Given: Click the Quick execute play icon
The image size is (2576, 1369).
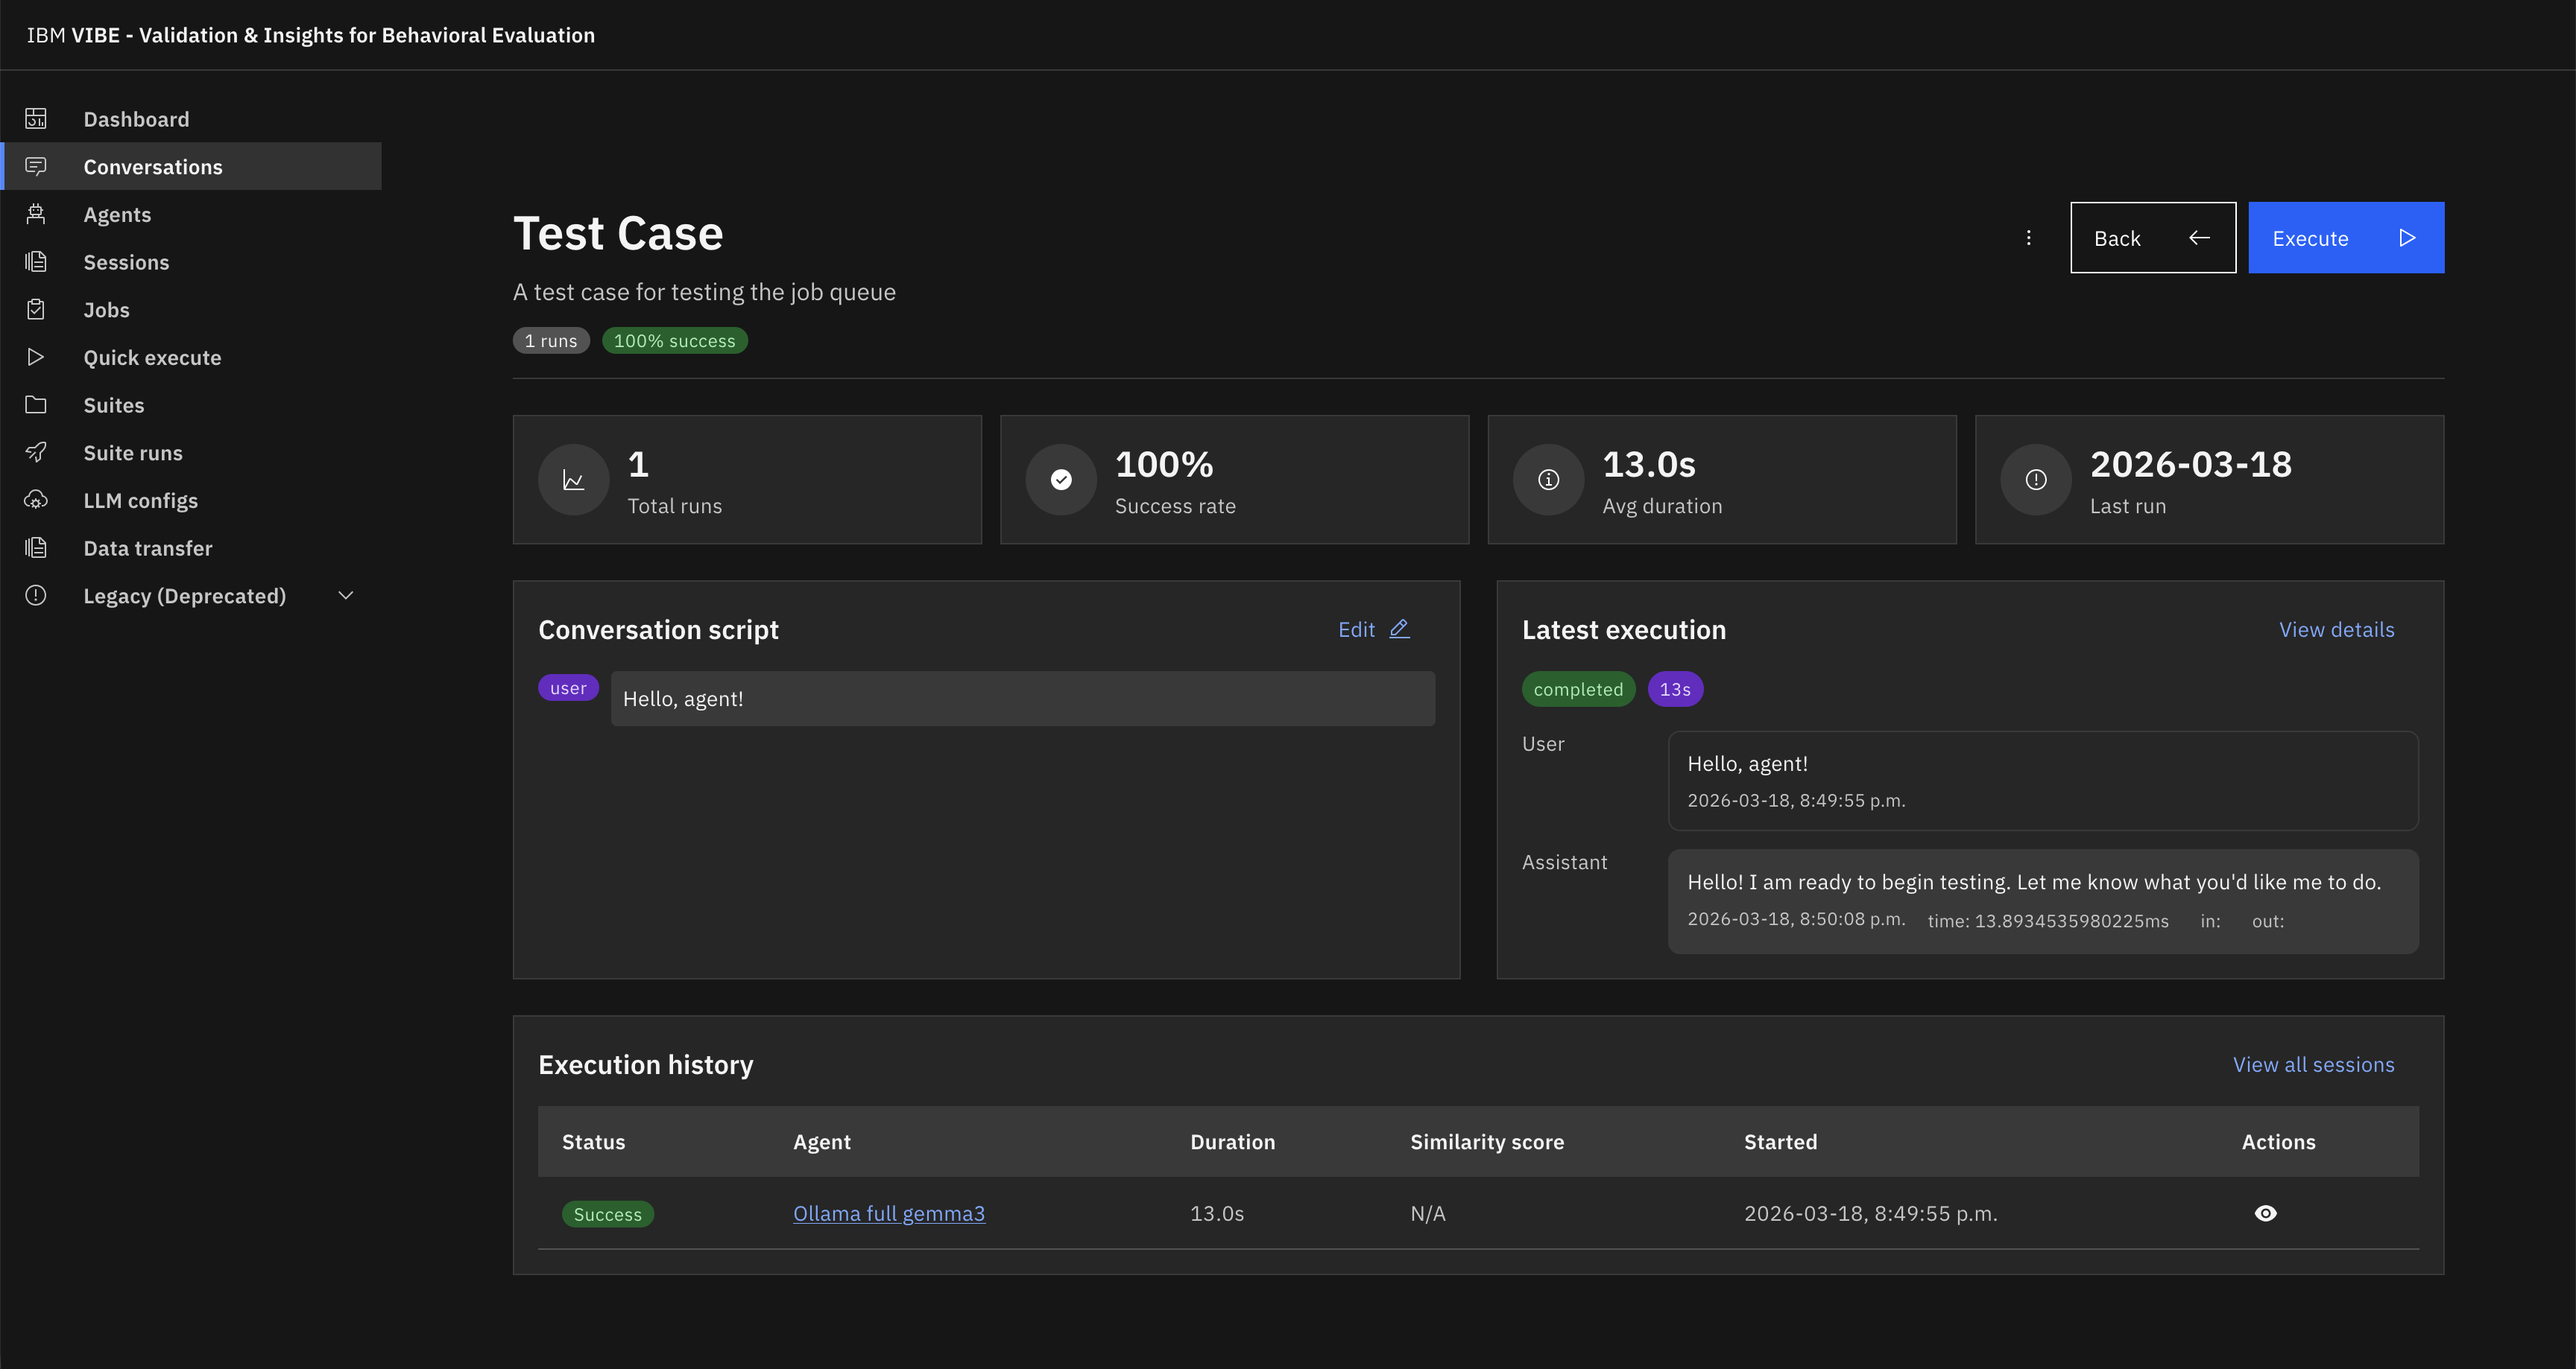Looking at the screenshot, I should (36, 357).
